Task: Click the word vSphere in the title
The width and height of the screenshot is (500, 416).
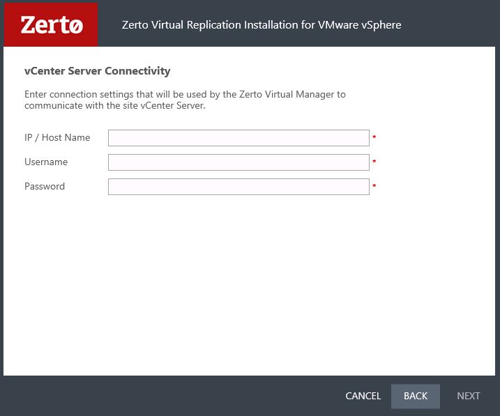Action: tap(381, 25)
